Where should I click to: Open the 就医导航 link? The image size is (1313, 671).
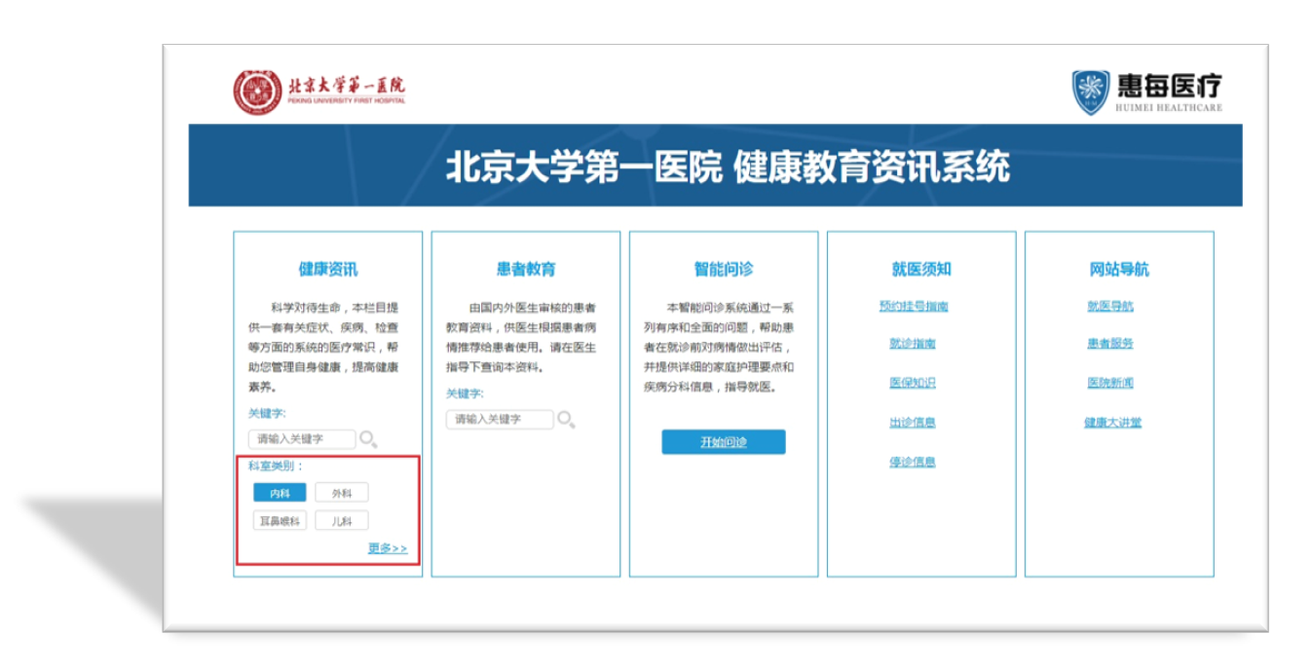(1110, 306)
